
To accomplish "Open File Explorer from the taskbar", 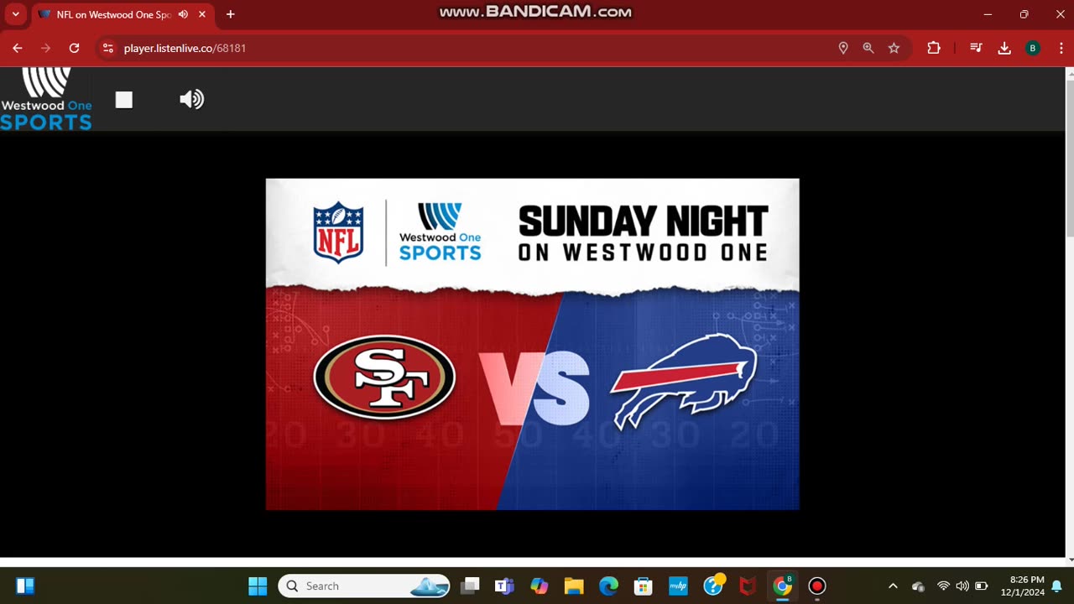I will point(574,586).
